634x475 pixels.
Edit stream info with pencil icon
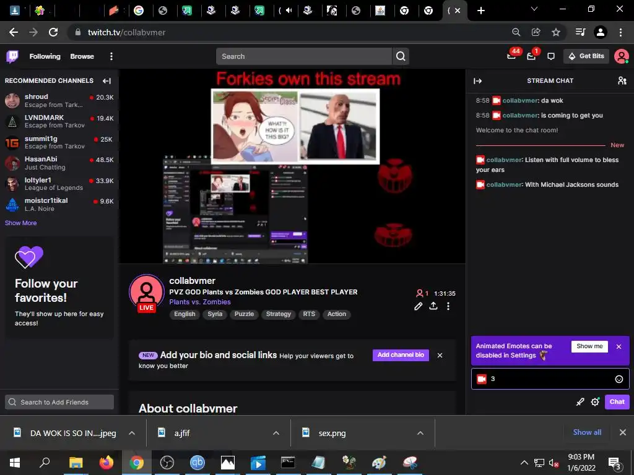pyautogui.click(x=418, y=306)
